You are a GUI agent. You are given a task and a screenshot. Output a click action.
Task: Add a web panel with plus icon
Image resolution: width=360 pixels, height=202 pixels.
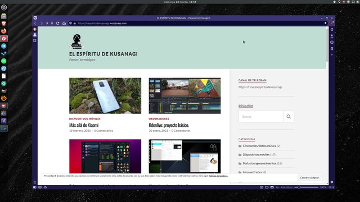click(x=332, y=55)
